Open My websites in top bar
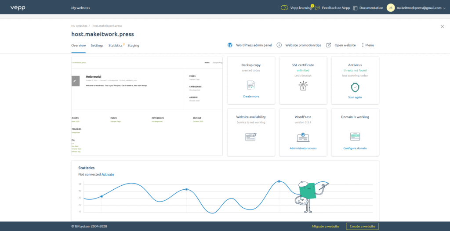This screenshot has height=231, width=450. click(81, 8)
